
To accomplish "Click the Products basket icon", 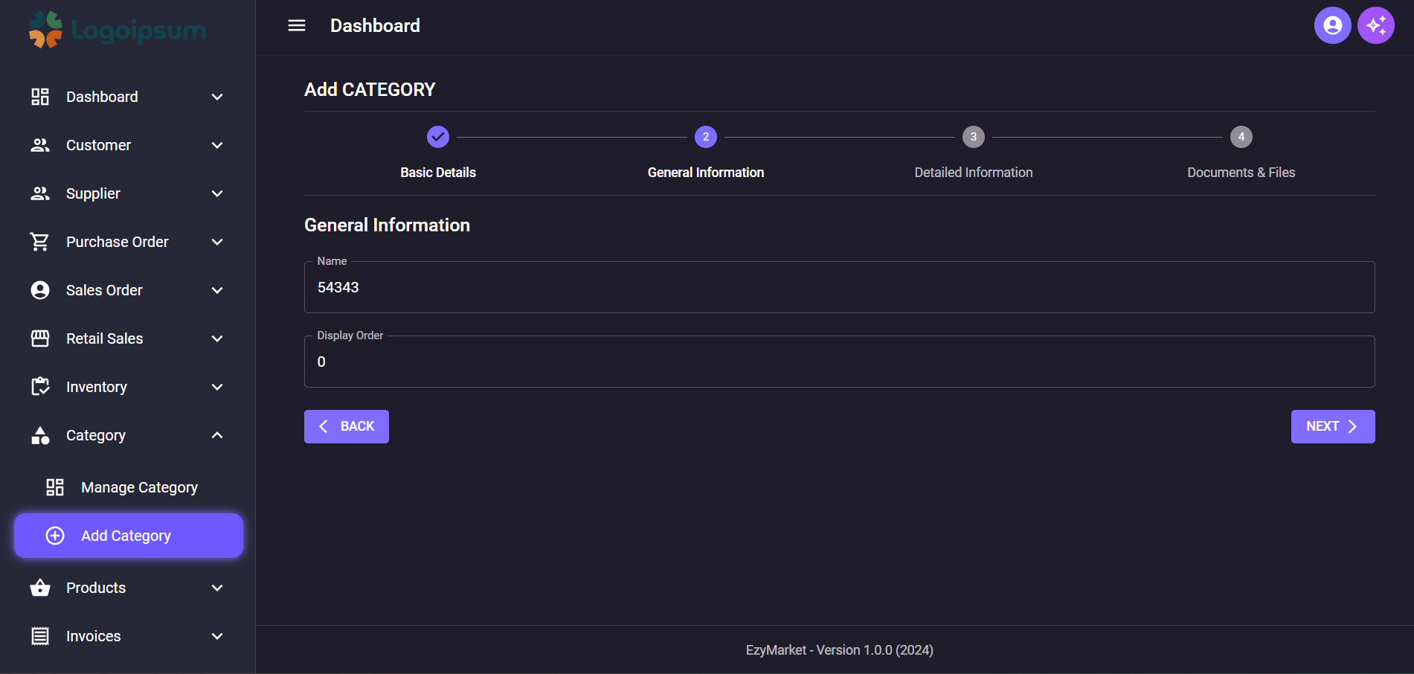I will coord(40,588).
